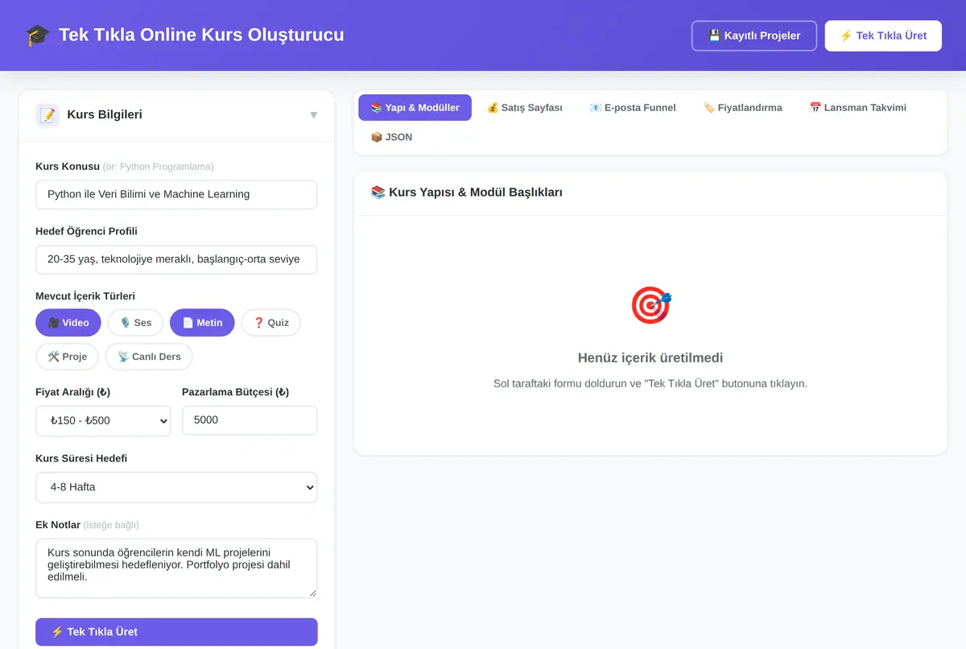
Task: Focus the Hedef Öğrenci Profili field
Action: pyautogui.click(x=176, y=259)
